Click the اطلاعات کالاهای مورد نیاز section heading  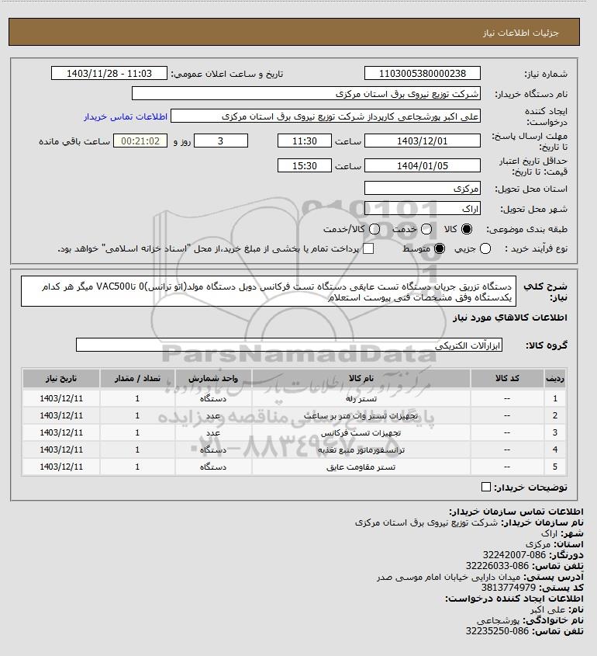(510, 318)
